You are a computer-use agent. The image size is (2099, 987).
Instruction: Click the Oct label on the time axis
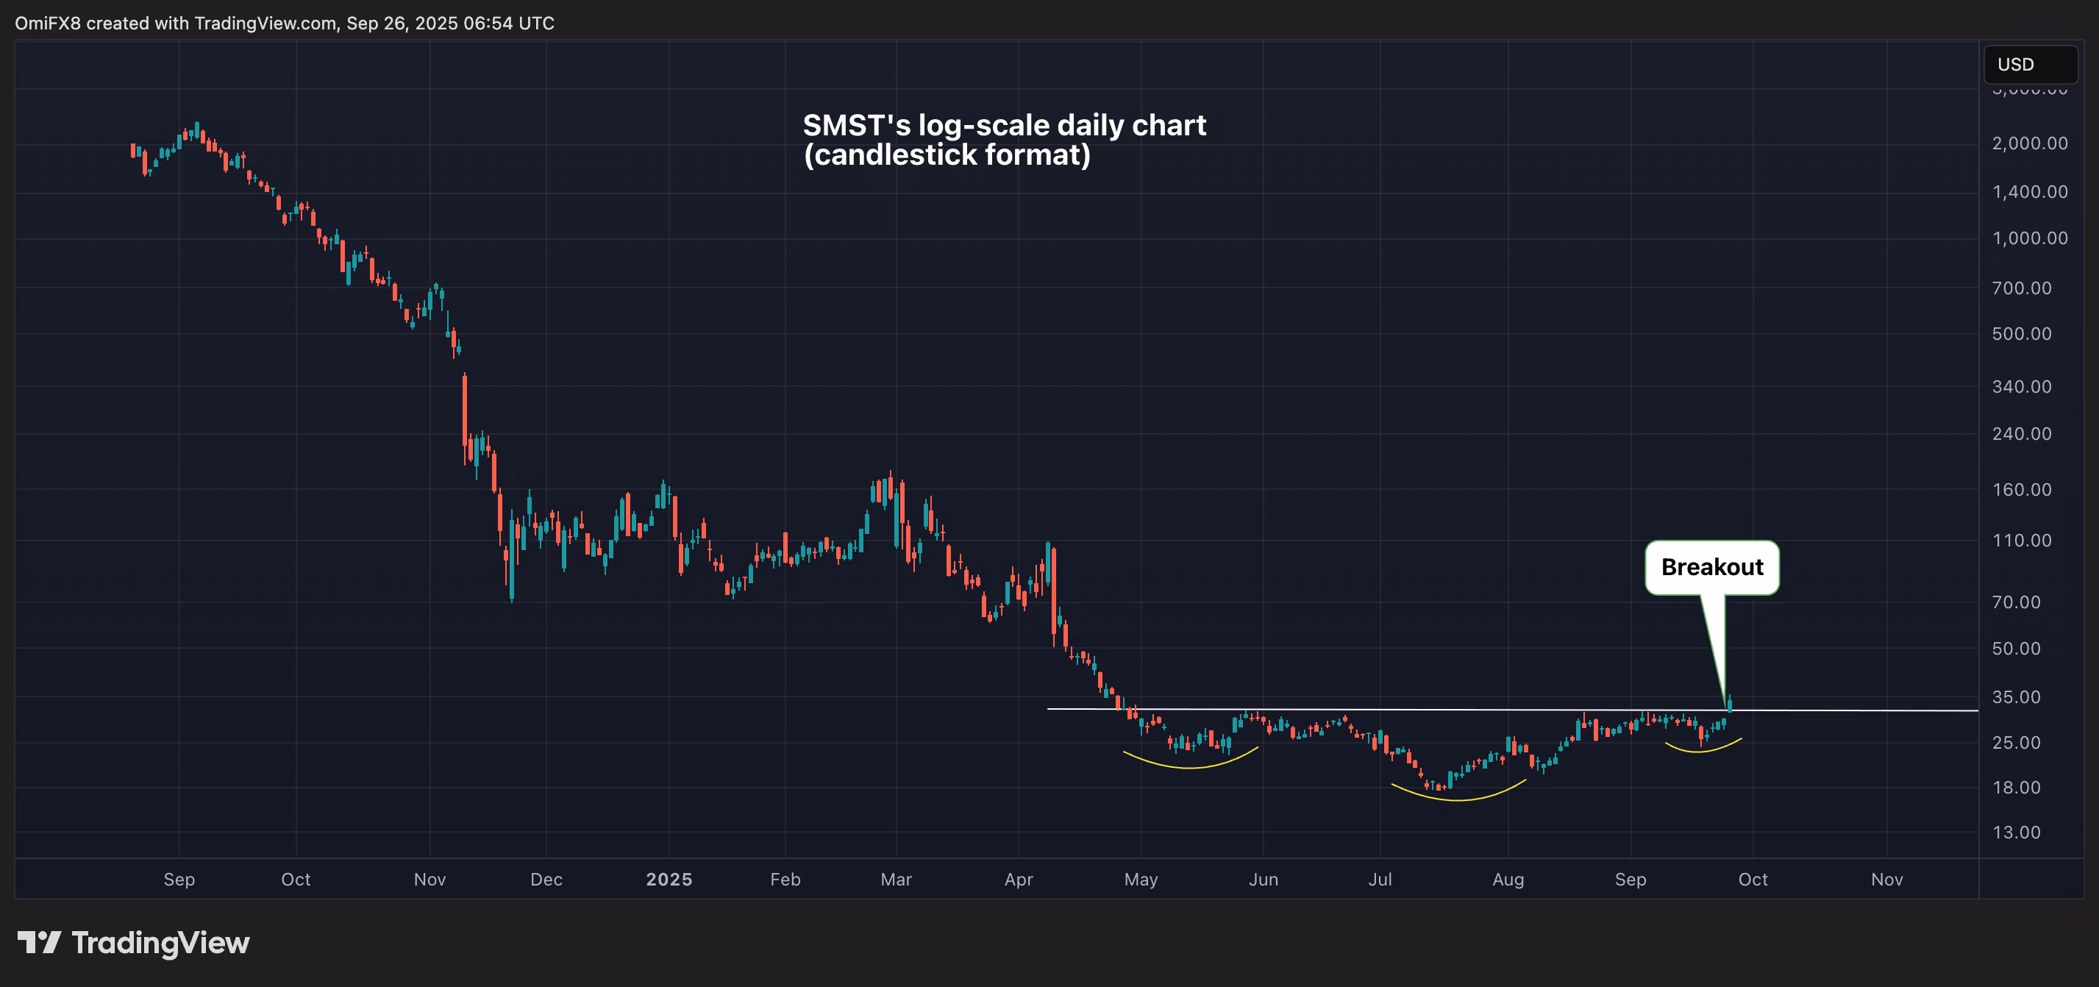(296, 880)
